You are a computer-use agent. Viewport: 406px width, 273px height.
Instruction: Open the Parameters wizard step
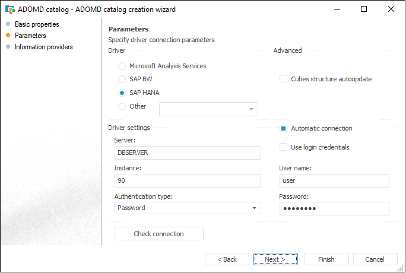click(x=30, y=36)
